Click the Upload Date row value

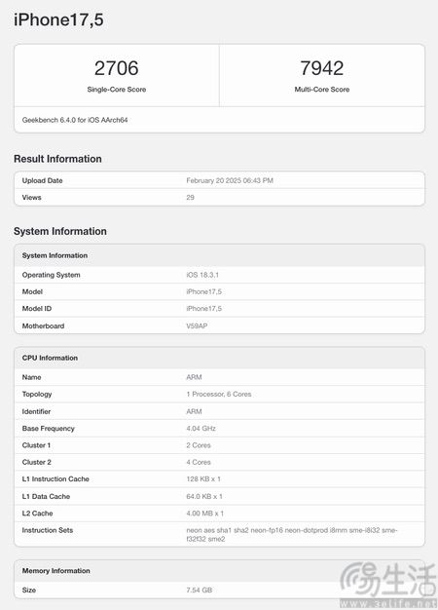pos(230,180)
